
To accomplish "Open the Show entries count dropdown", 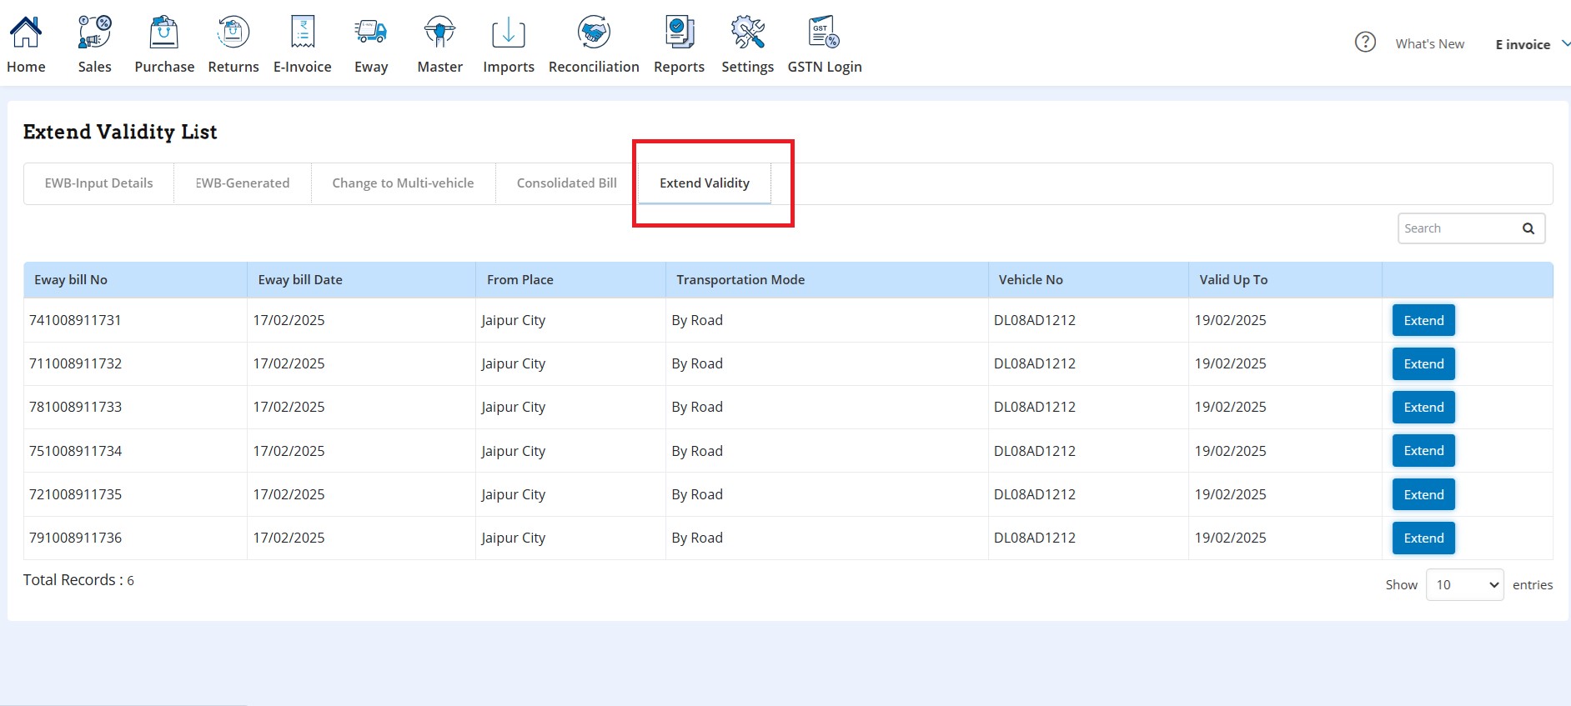I will (x=1465, y=584).
